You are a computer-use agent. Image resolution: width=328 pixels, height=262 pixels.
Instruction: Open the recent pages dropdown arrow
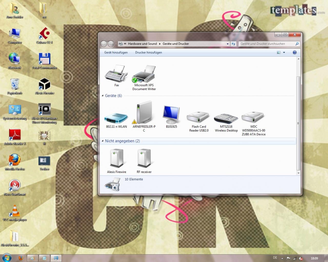click(x=116, y=44)
